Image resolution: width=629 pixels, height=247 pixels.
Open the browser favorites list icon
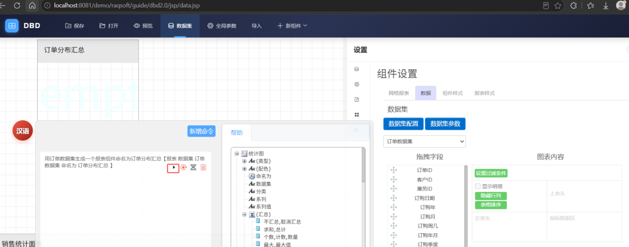pyautogui.click(x=590, y=5)
